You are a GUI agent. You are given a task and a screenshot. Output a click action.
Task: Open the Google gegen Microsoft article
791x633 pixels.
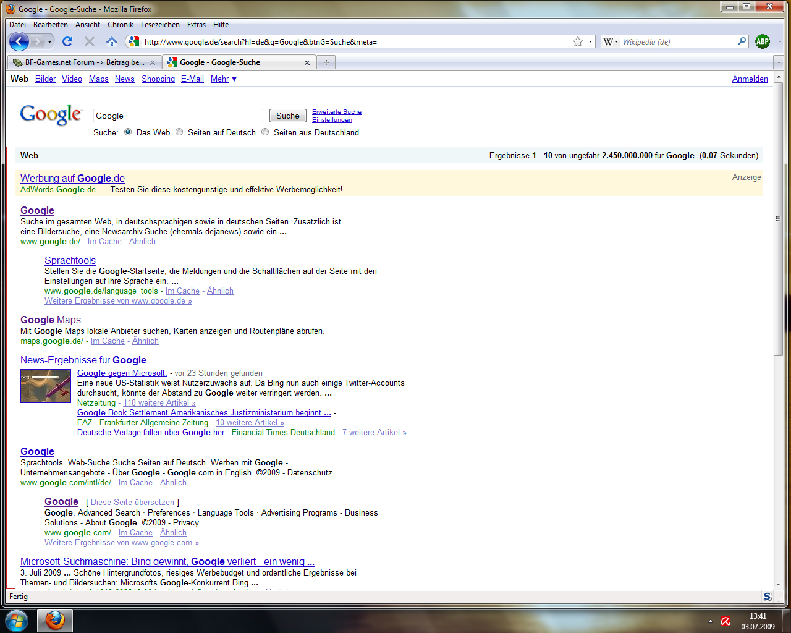point(122,373)
